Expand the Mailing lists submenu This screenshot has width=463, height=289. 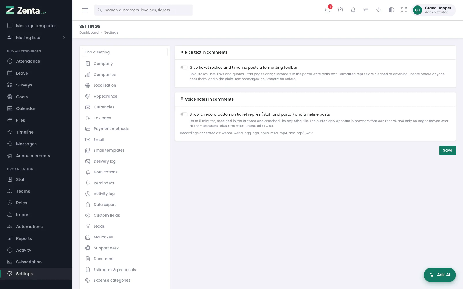pyautogui.click(x=36, y=38)
